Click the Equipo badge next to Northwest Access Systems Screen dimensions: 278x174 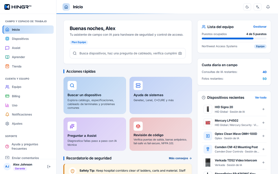[x=260, y=46]
